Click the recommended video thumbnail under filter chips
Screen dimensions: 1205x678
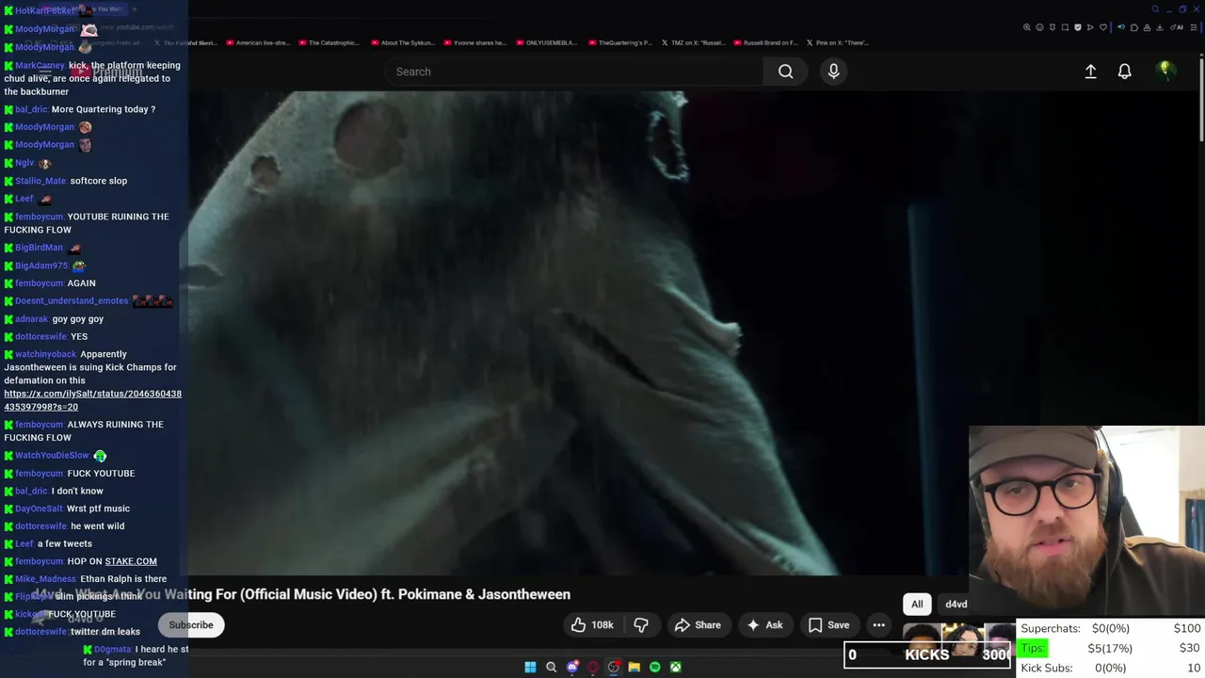(958, 638)
